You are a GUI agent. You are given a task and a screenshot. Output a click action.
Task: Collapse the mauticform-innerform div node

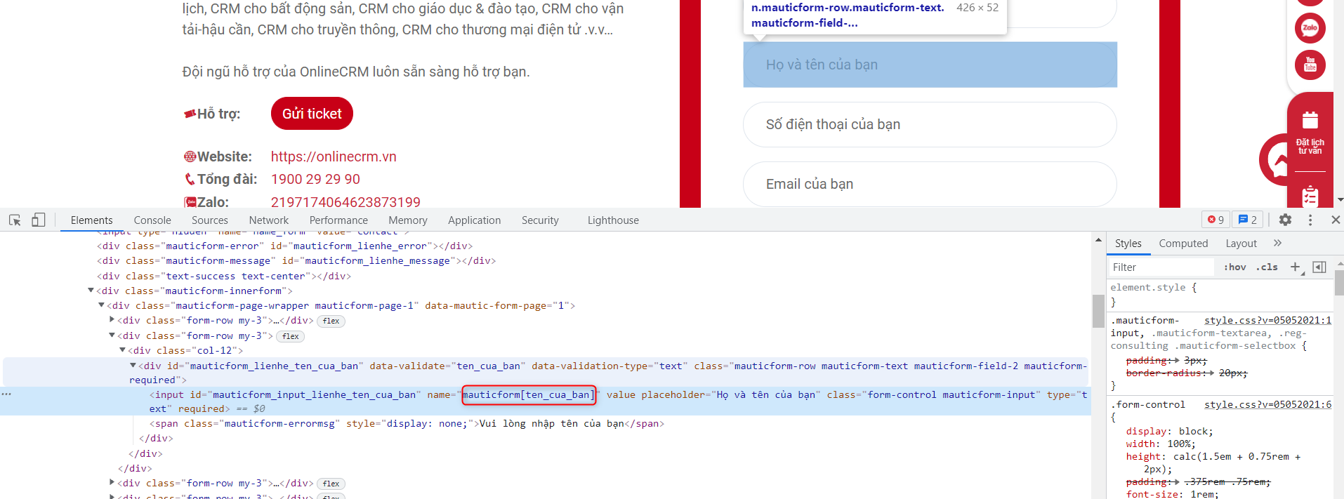(91, 291)
